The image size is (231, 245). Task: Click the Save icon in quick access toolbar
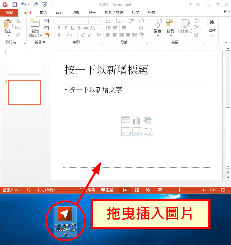click(x=14, y=5)
